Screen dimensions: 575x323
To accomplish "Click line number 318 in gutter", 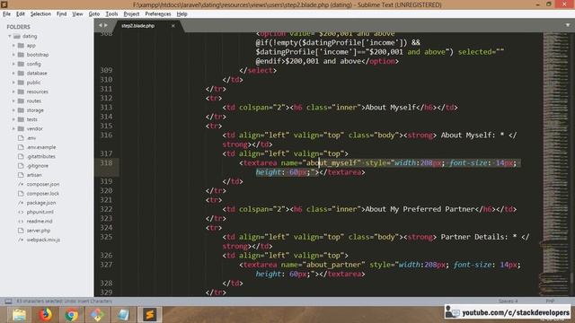I will tap(106, 162).
